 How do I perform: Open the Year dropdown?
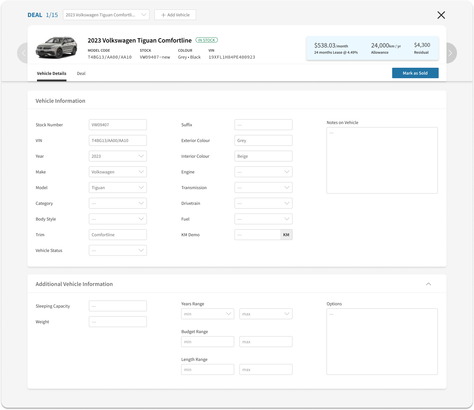[x=118, y=156]
